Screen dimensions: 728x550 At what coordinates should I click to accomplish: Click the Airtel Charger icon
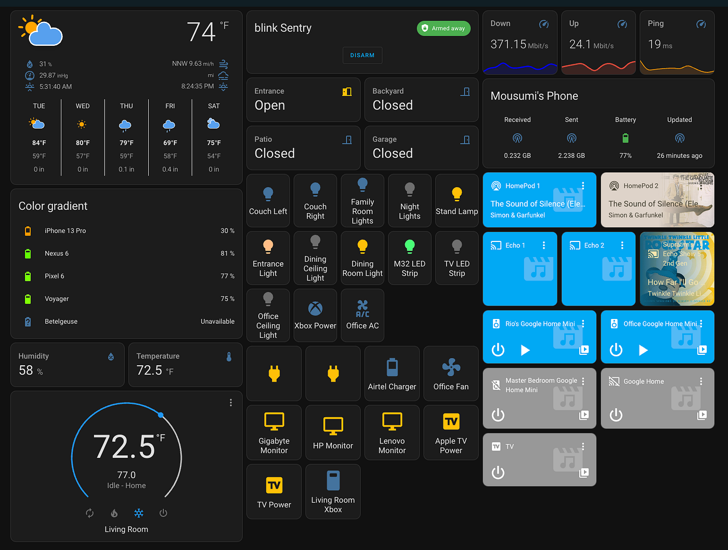[x=392, y=367]
